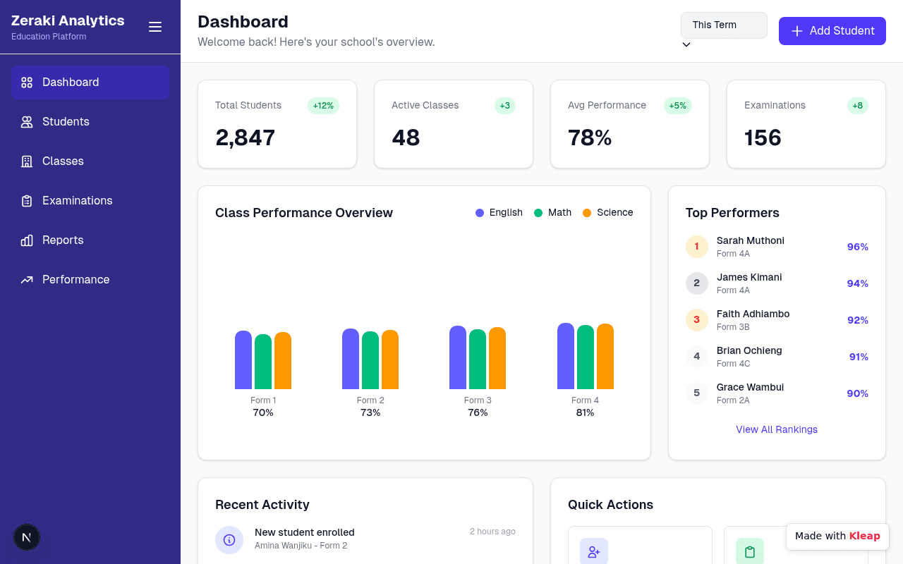Click the add-user icon in Quick Actions
The image size is (903, 564).
coord(594,552)
